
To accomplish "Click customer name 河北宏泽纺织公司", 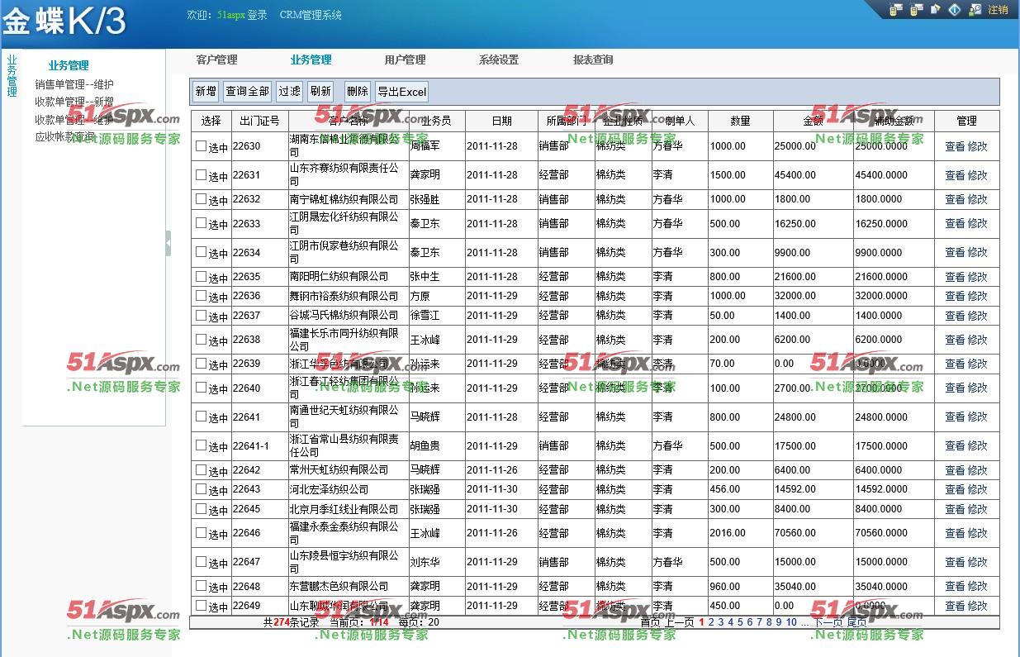I will (x=329, y=489).
